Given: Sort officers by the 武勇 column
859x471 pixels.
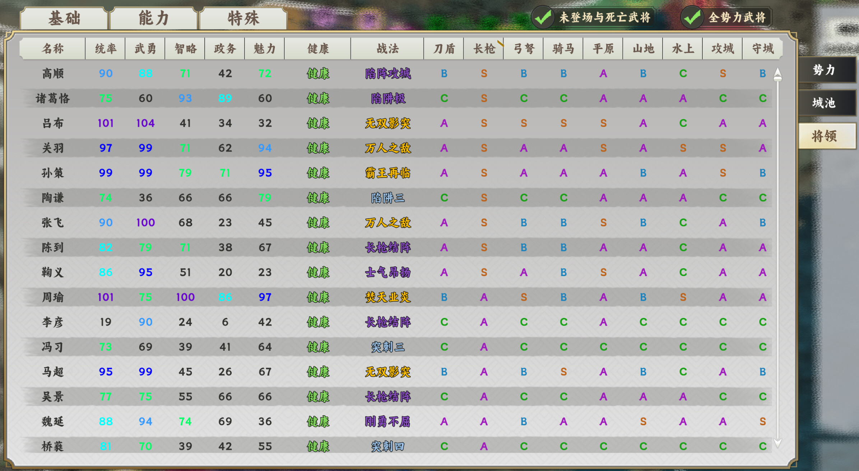Looking at the screenshot, I should coord(145,49).
